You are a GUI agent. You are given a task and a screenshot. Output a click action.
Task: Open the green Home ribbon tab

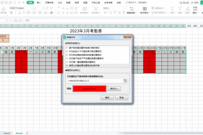(x=30, y=2)
